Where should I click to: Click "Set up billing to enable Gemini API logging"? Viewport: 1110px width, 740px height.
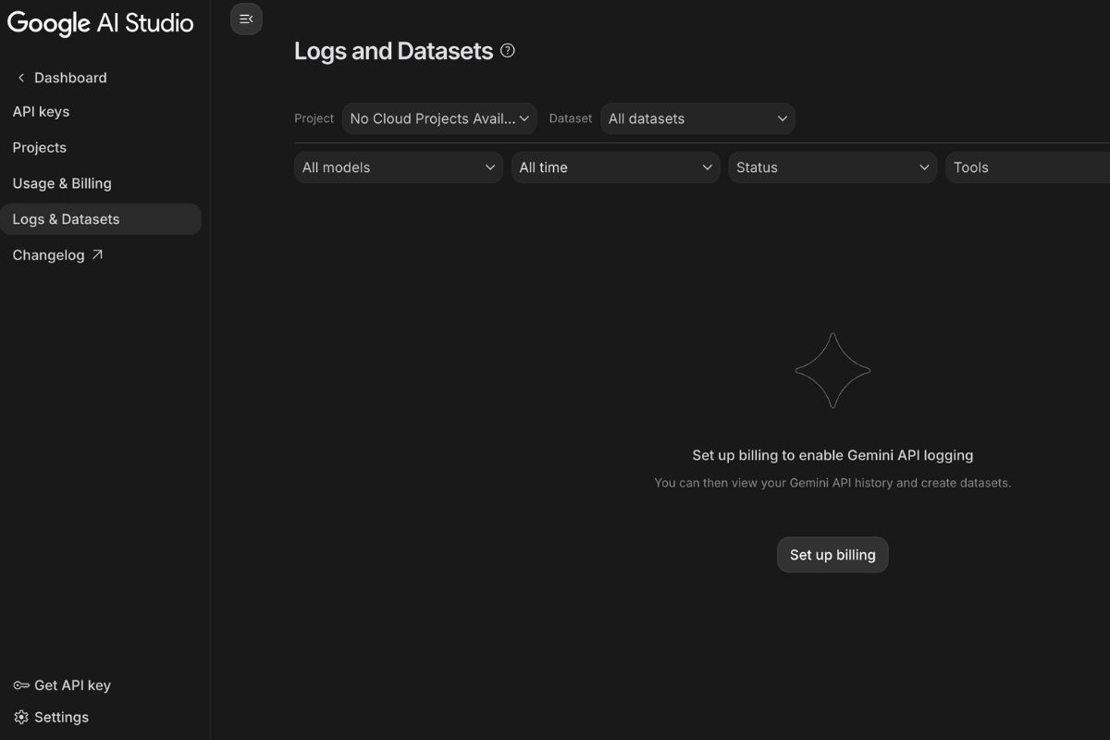832,455
